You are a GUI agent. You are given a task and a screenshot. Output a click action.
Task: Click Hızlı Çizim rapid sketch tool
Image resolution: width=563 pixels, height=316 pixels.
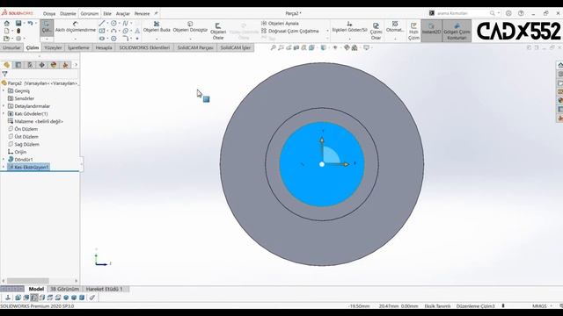coord(413,32)
